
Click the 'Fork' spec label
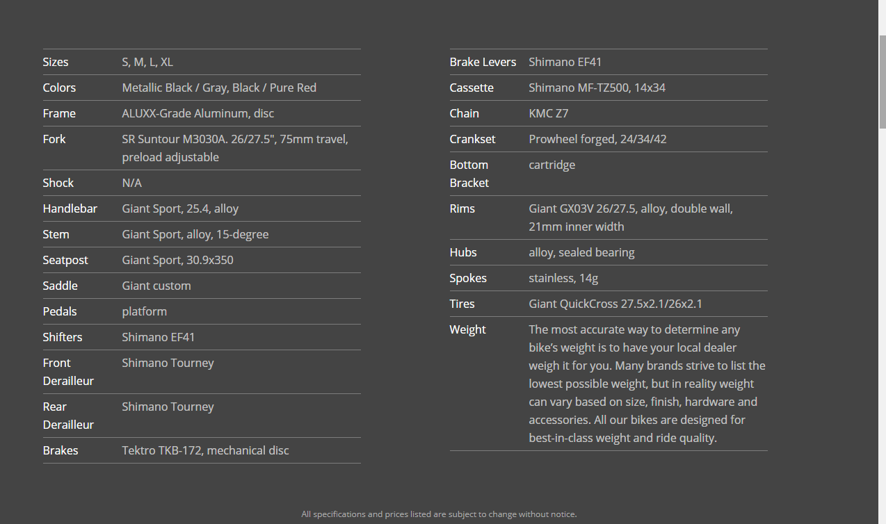pyautogui.click(x=54, y=139)
